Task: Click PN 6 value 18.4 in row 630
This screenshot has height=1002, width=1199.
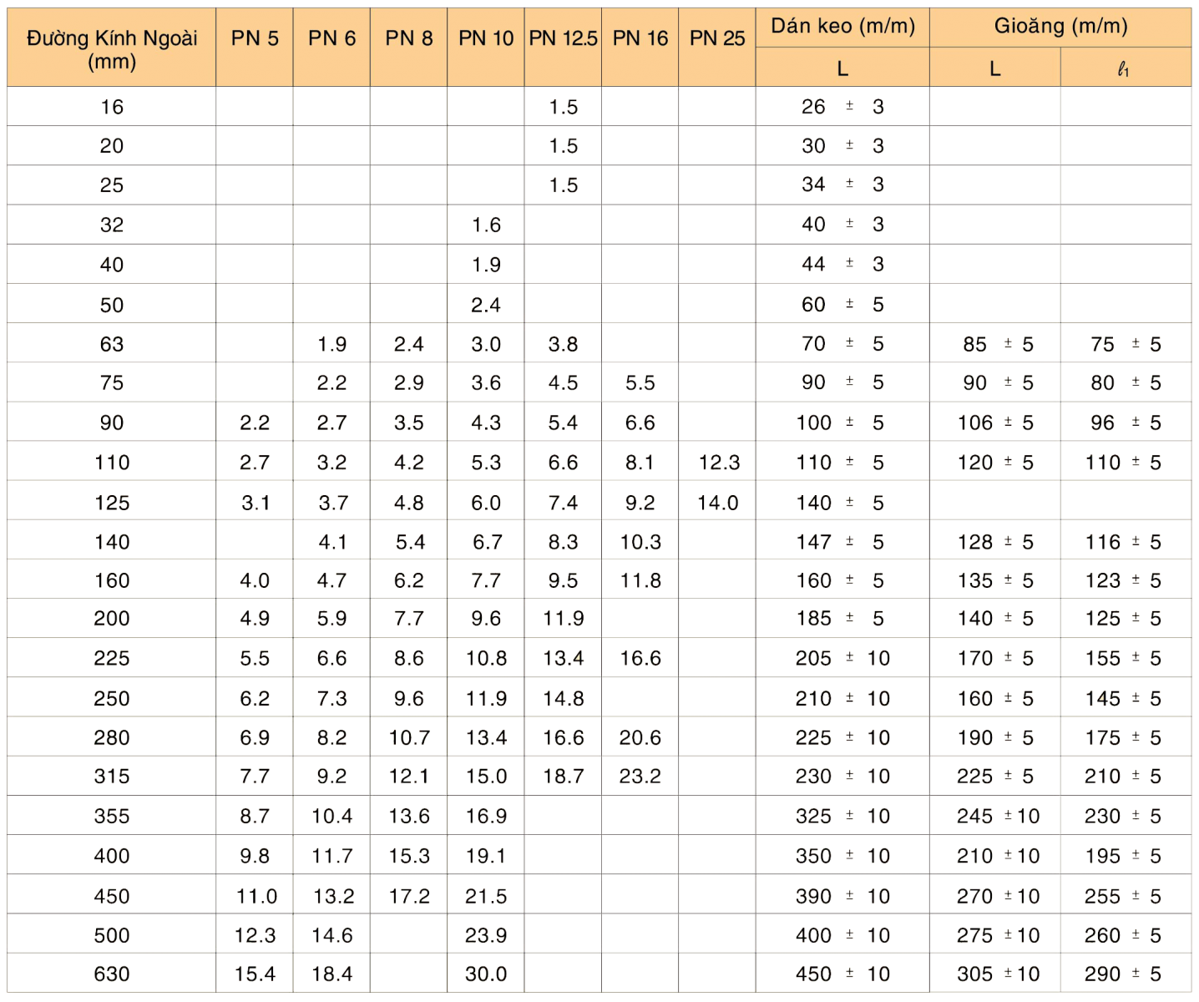Action: (x=332, y=974)
